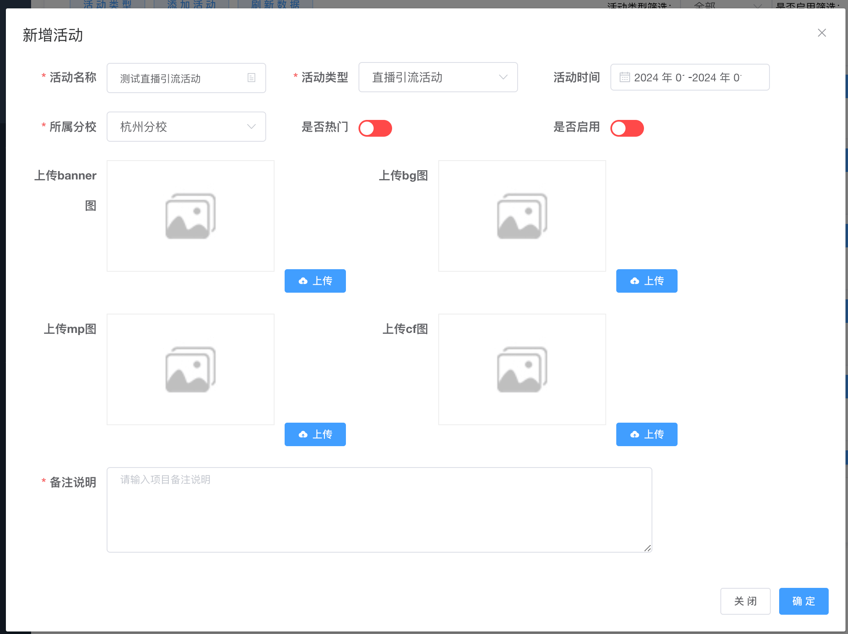Upload cf image with 上传 button
Viewport: 848px width, 634px height.
point(646,434)
